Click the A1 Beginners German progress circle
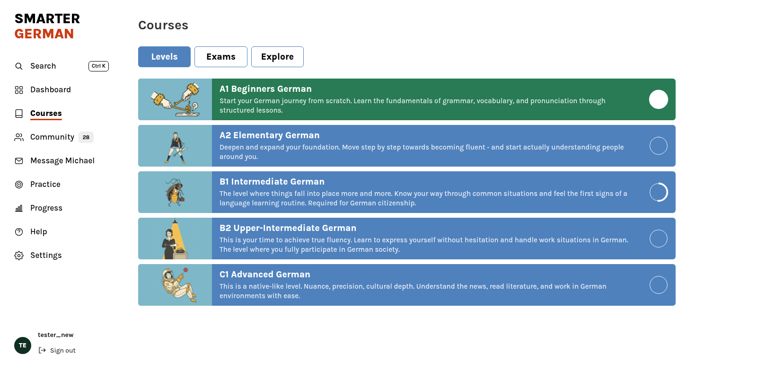This screenshot has width=757, height=372. point(659,99)
